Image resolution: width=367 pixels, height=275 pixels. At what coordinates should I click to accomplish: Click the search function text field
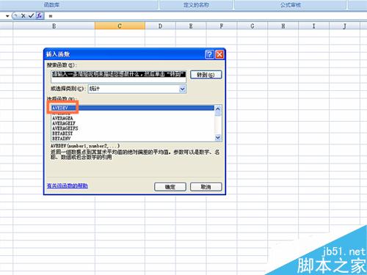click(119, 76)
